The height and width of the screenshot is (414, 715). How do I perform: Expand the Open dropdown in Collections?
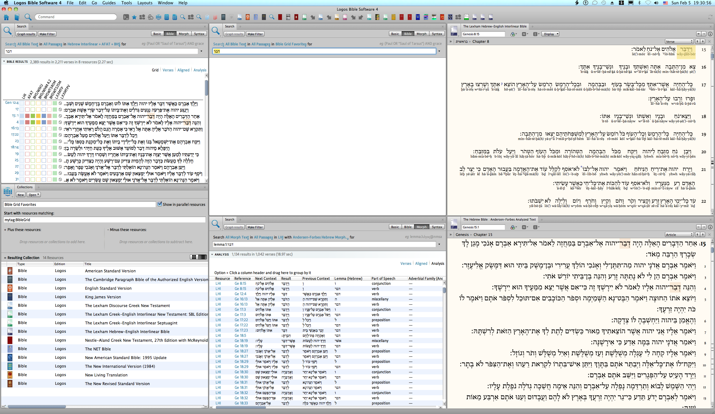pyautogui.click(x=34, y=195)
